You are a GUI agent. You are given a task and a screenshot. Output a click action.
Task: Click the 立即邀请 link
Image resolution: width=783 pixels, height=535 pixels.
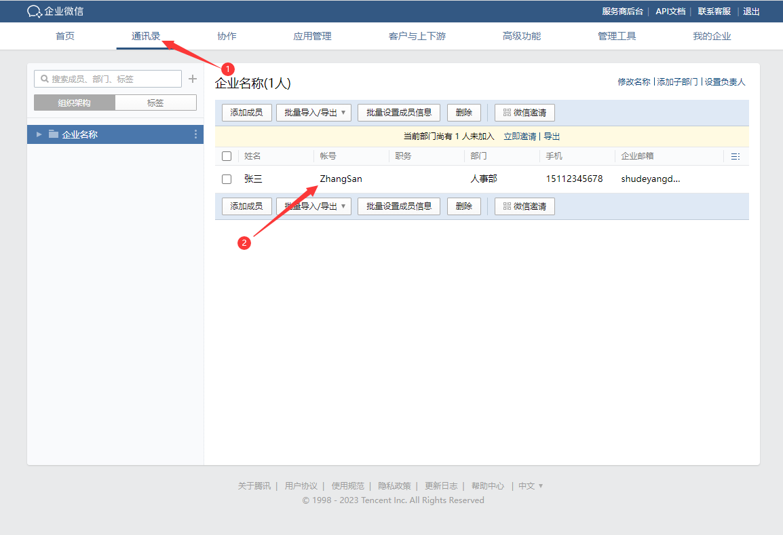520,136
